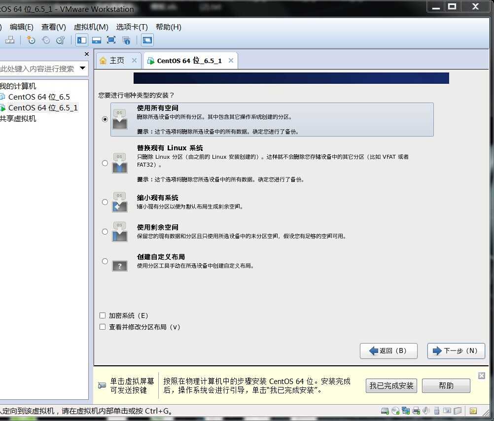Click the '您要进行哪种类型的安装？' heading
The height and width of the screenshot is (421, 494).
pyautogui.click(x=136, y=95)
